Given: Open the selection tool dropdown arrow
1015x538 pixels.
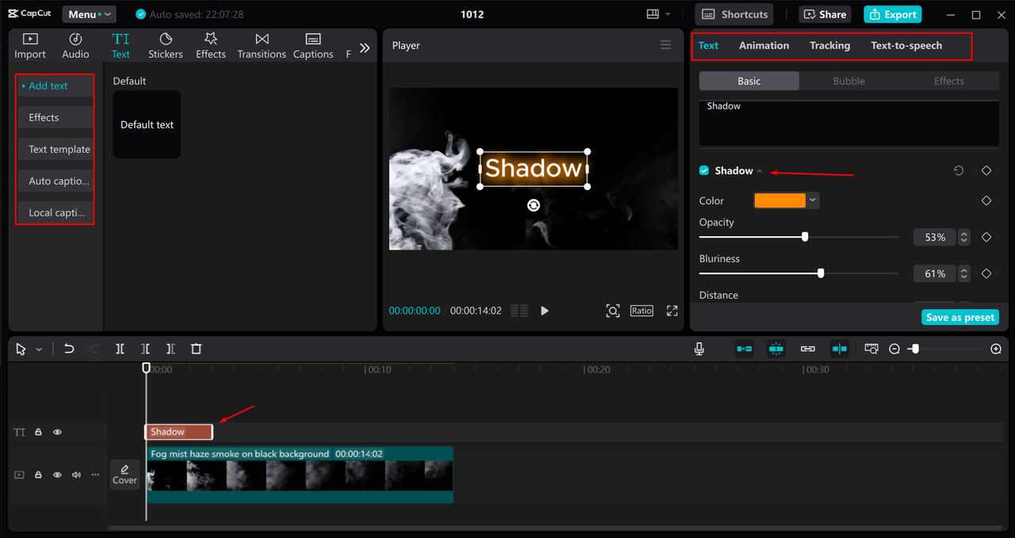Looking at the screenshot, I should [x=39, y=349].
